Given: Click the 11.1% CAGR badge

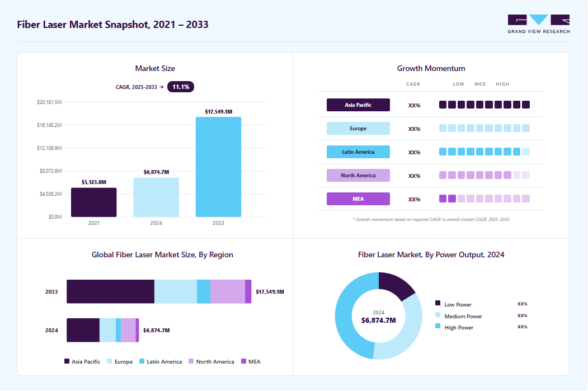Looking at the screenshot, I should point(180,87).
